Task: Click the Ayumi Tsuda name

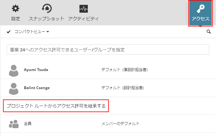Action: (36, 70)
